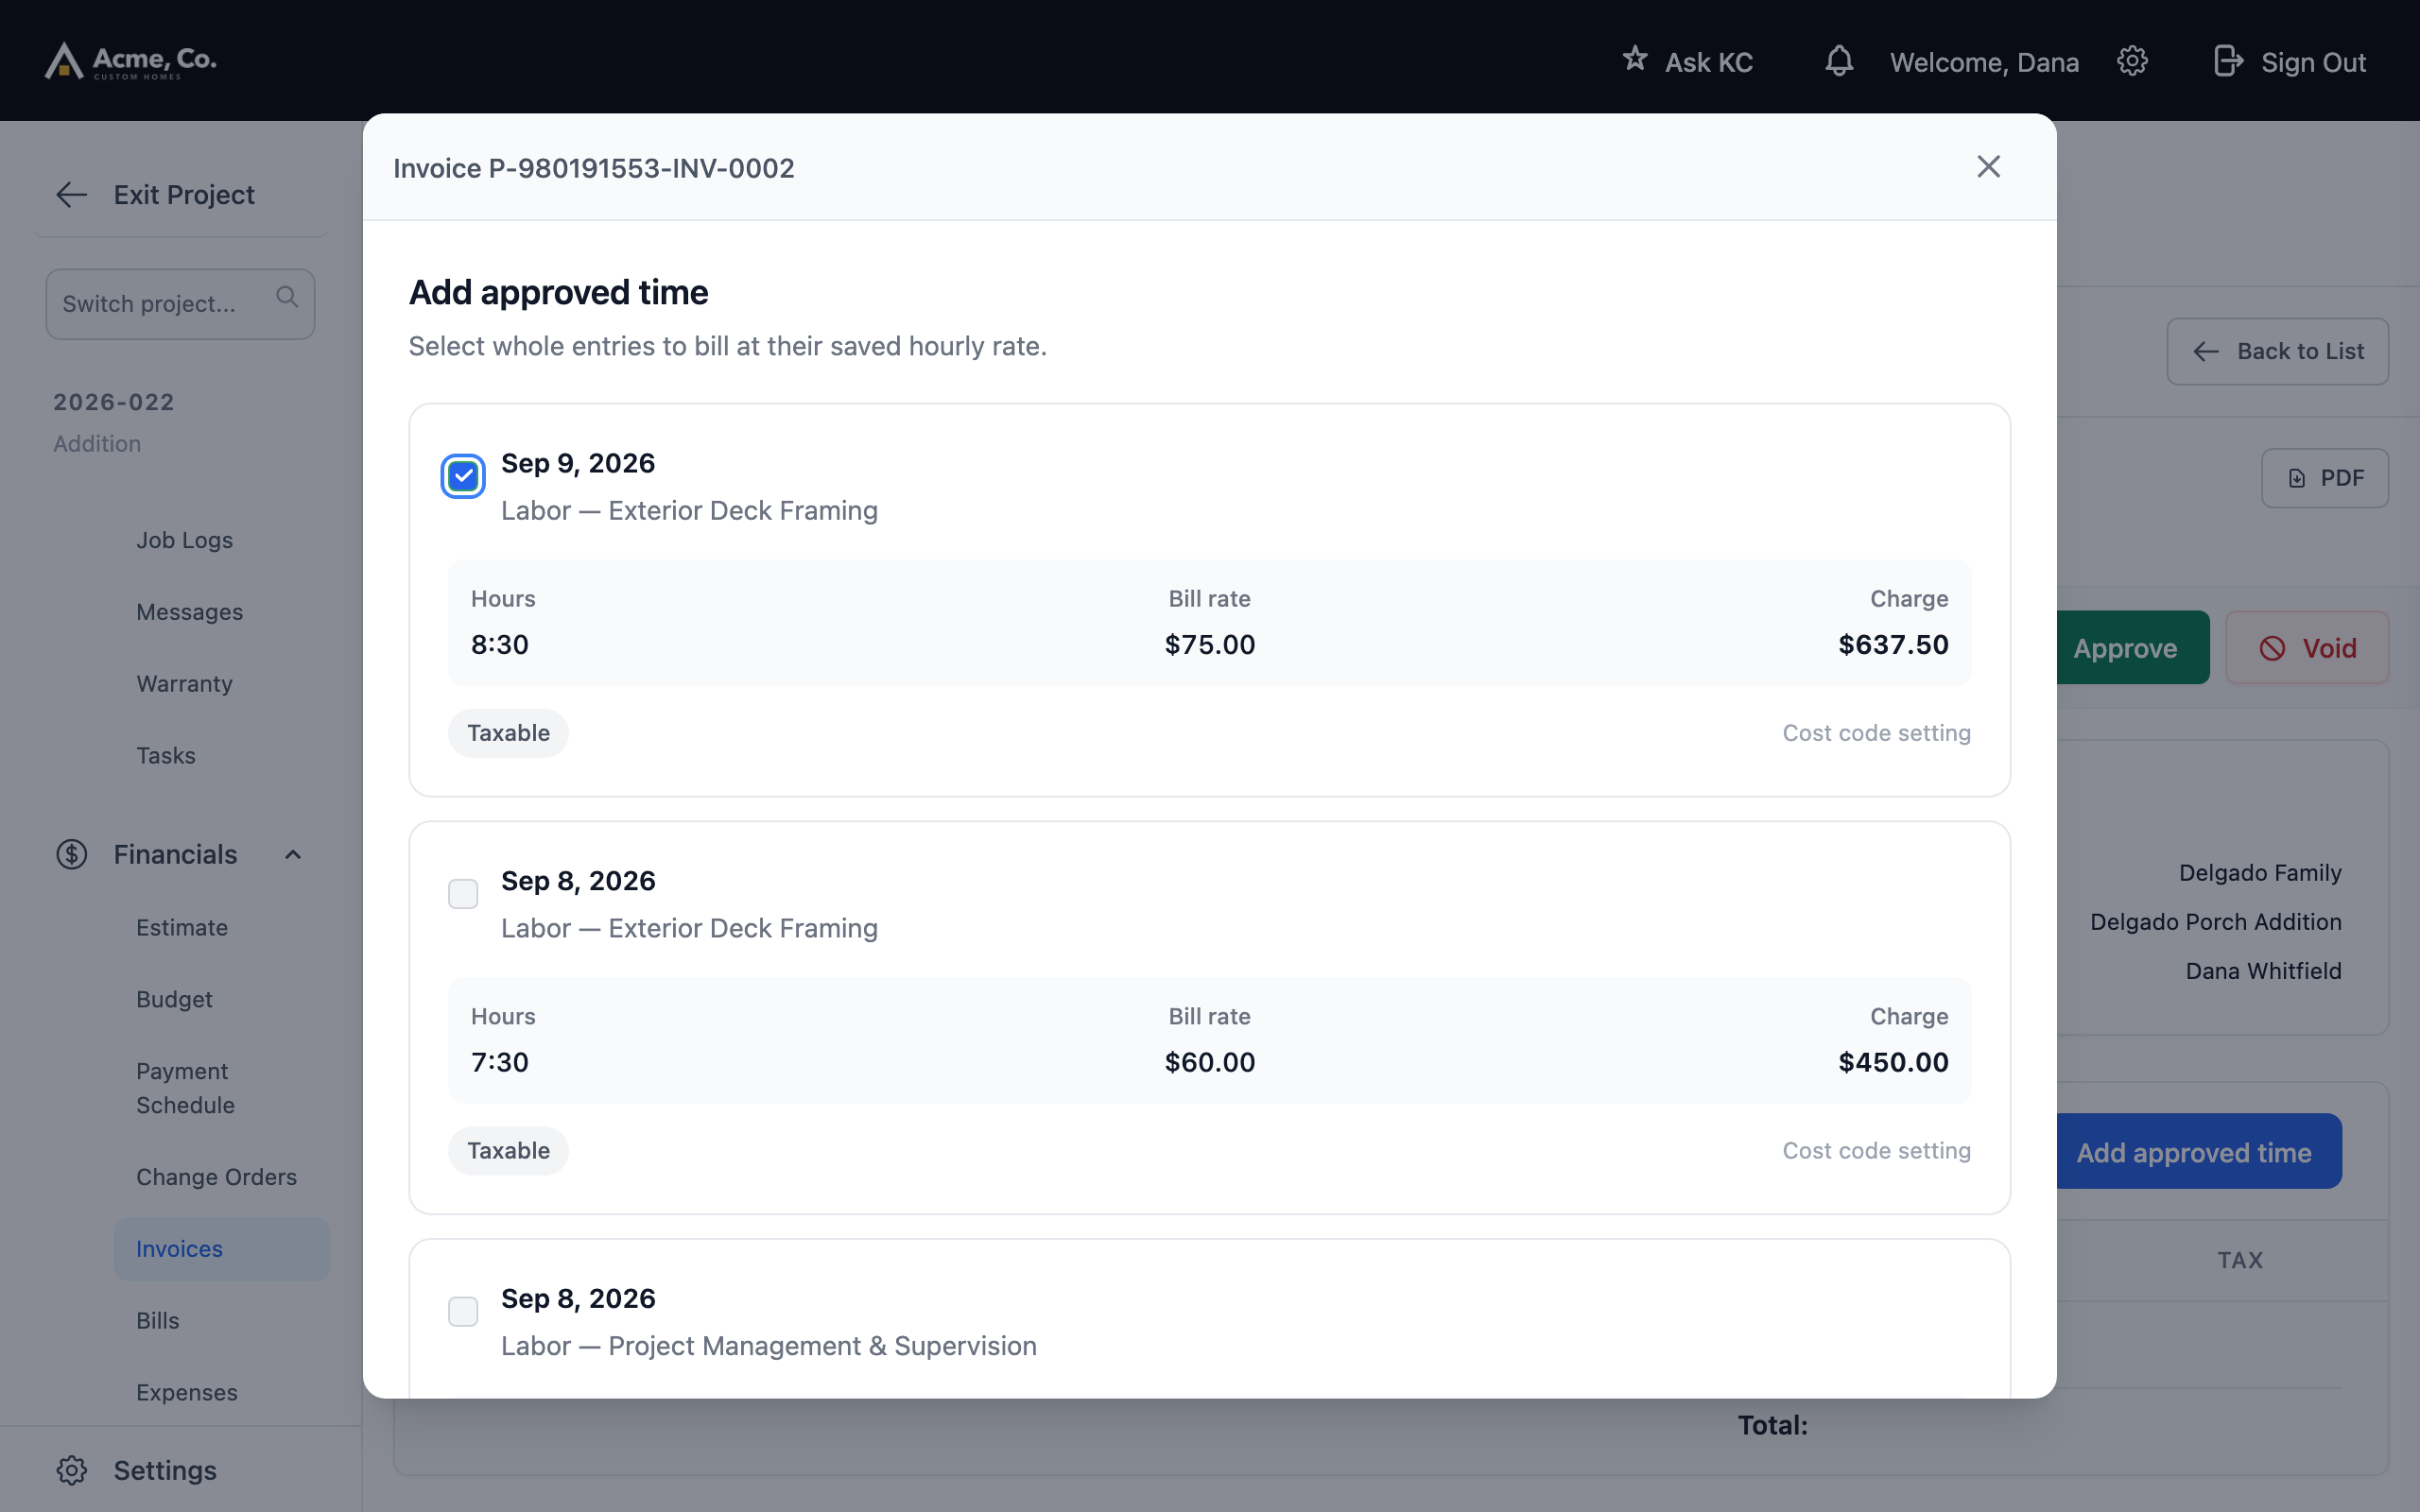Click the Back to List arrow icon
This screenshot has height=1512, width=2420.
pos(2206,352)
